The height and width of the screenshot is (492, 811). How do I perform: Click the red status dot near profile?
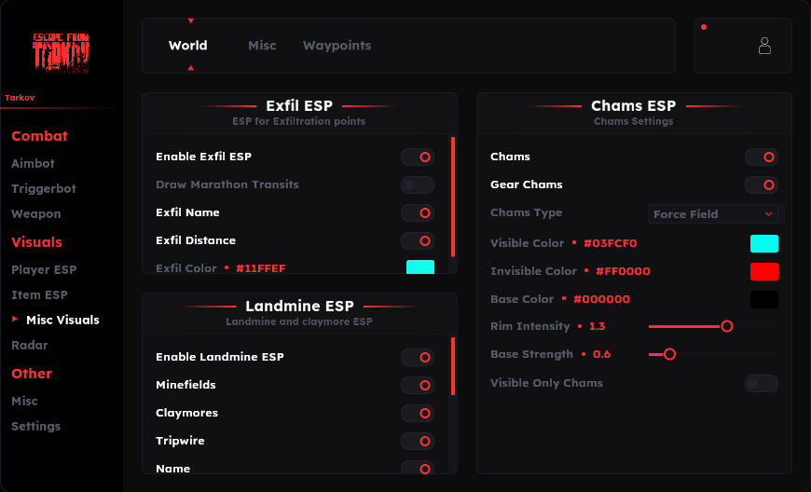pos(704,27)
